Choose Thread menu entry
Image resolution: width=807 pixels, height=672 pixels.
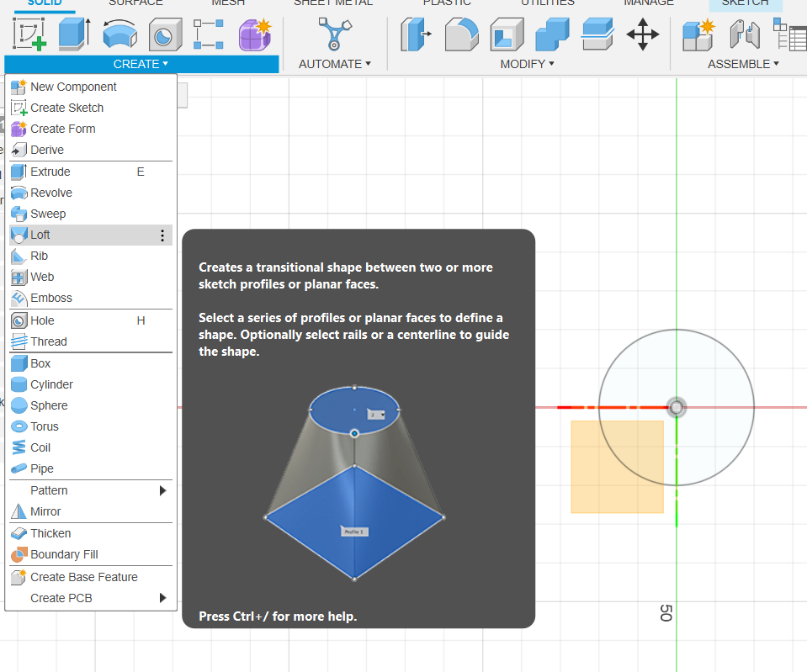[91, 341]
